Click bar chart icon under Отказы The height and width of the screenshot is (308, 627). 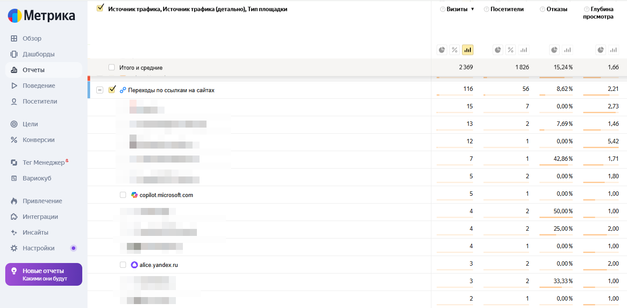tap(567, 50)
